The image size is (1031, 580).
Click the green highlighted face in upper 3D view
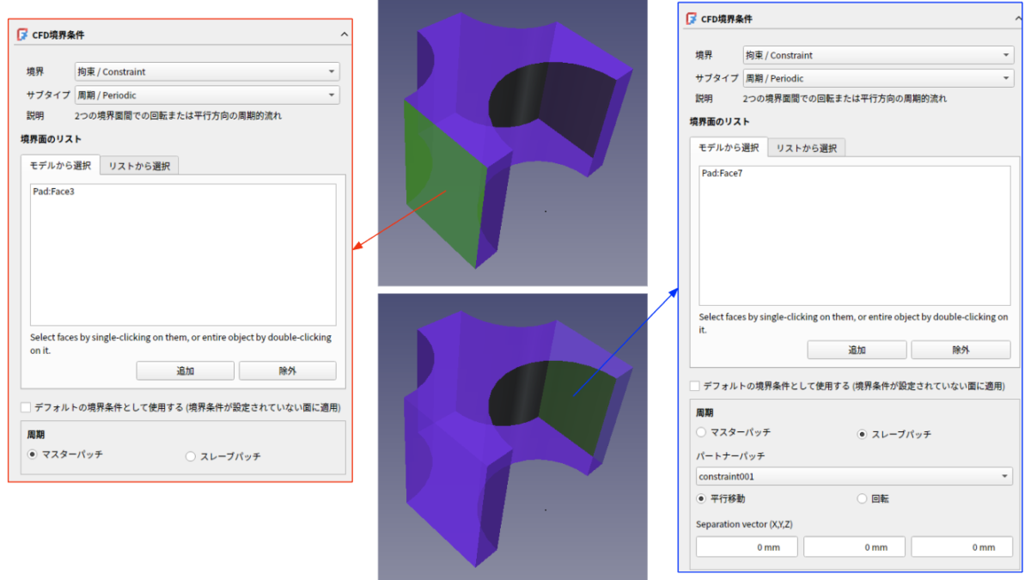pyautogui.click(x=442, y=193)
